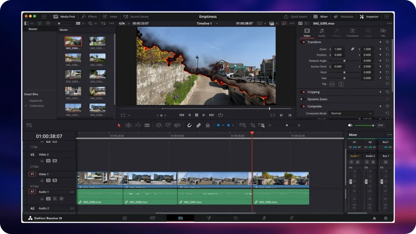The width and height of the screenshot is (416, 234).
Task: Open the Fairlight page music note icon
Action: [x=264, y=218]
